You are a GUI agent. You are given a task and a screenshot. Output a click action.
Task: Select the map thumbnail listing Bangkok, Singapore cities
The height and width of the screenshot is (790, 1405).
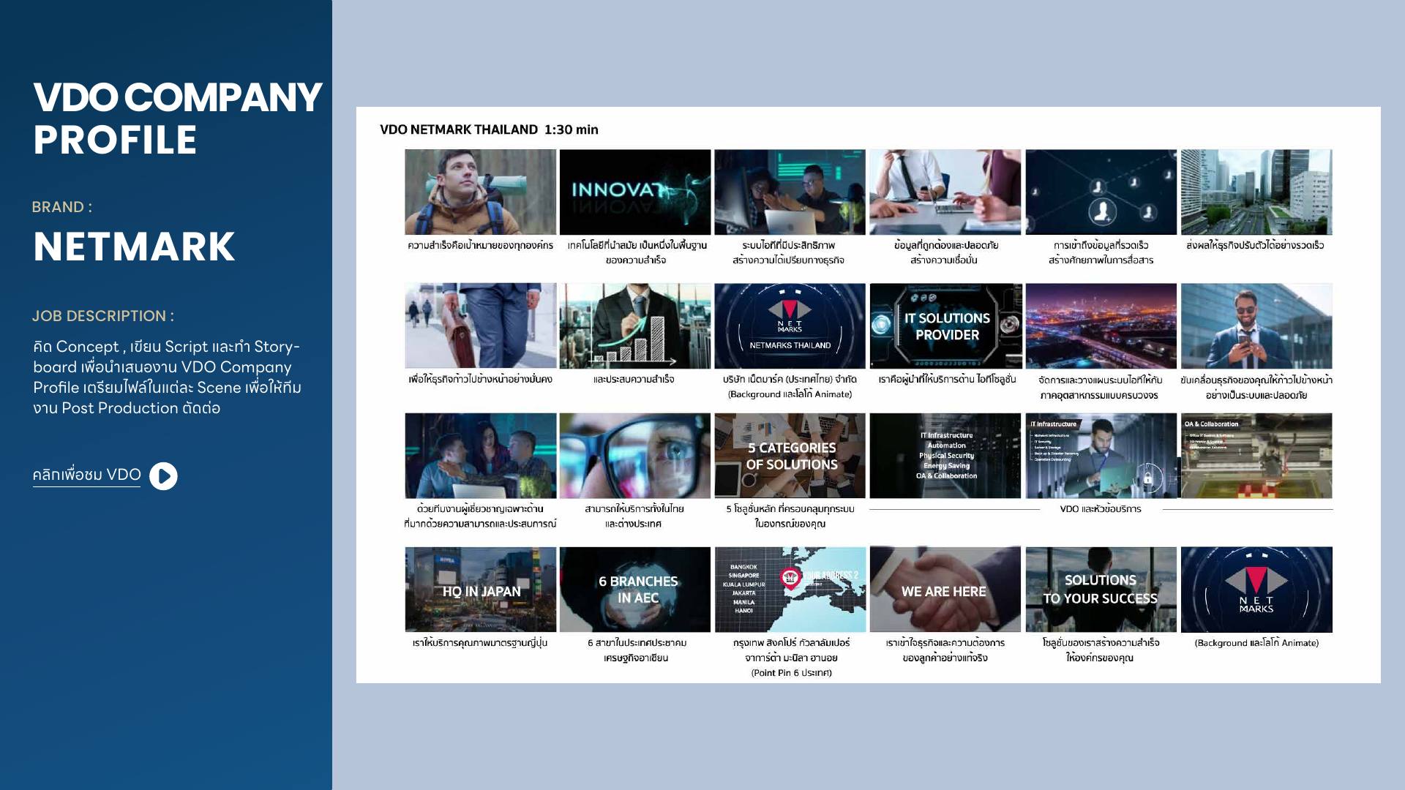pyautogui.click(x=790, y=590)
